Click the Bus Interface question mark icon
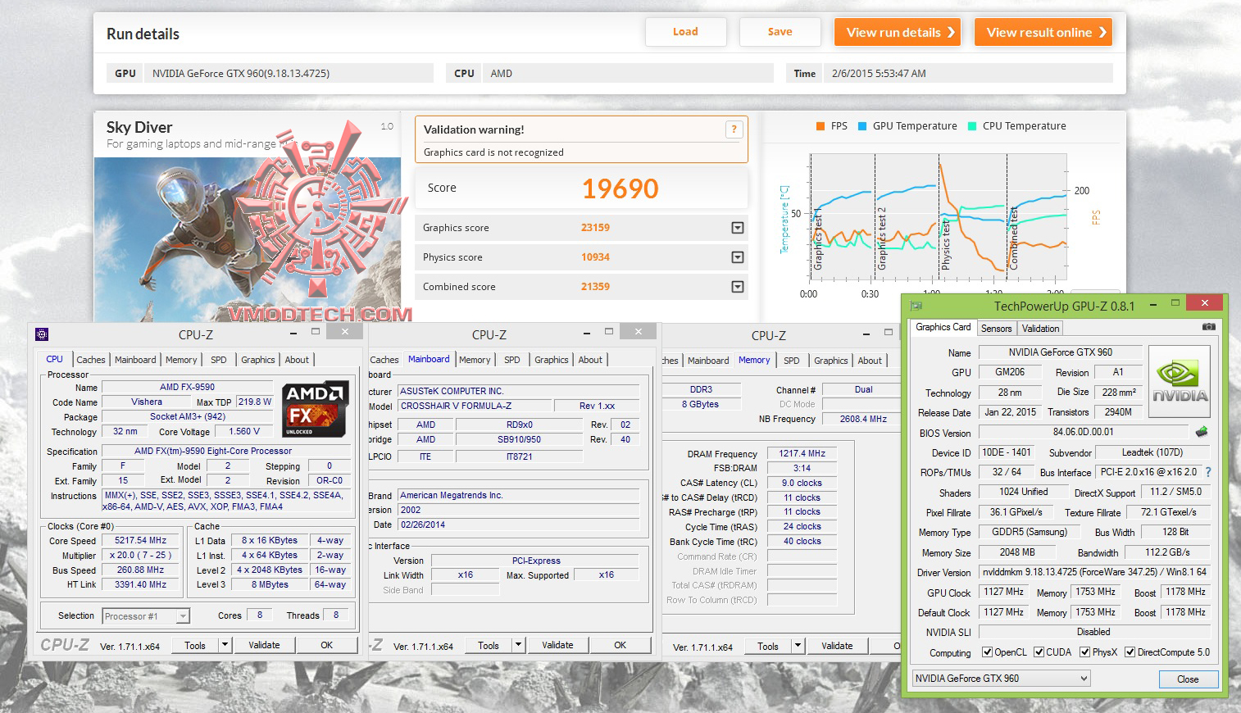1241x713 pixels. coord(1208,472)
